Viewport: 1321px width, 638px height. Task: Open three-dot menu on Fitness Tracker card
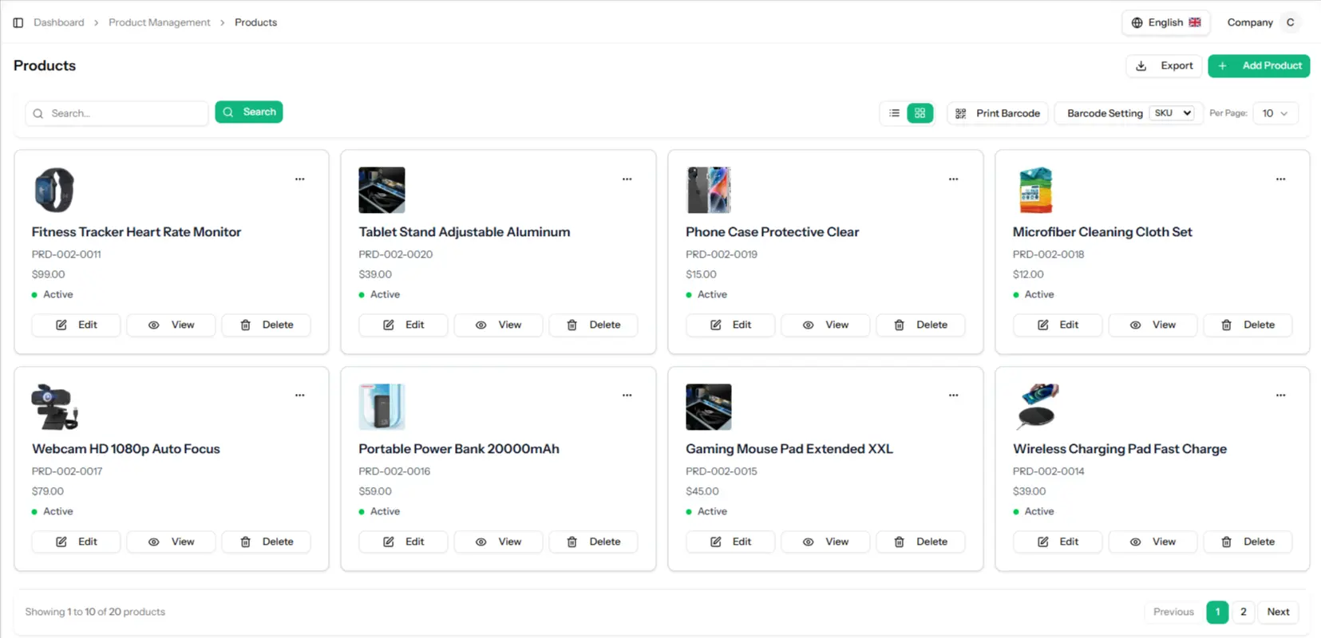tap(300, 179)
